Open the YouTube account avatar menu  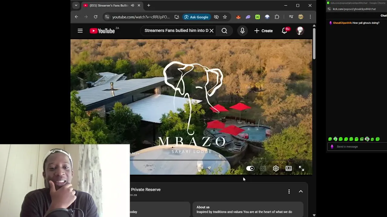coord(300,31)
